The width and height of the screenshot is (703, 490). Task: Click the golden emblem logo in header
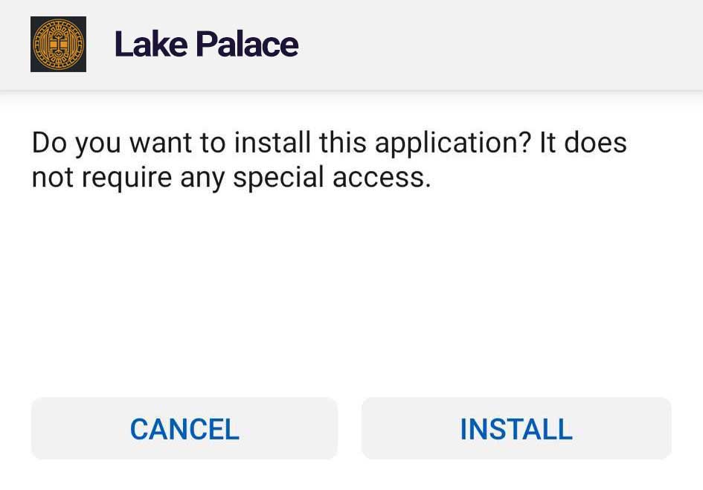pos(58,44)
